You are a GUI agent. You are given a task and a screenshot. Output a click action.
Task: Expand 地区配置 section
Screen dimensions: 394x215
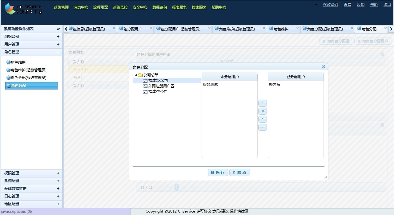click(58, 204)
